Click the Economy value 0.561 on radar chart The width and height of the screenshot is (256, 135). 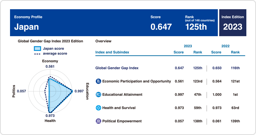pyautogui.click(x=50, y=66)
